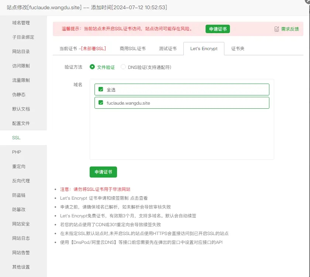Uncheck the fuclaude.wangdu.site domain checkbox
Viewport: 310px width, 277px height.
pos(101,103)
